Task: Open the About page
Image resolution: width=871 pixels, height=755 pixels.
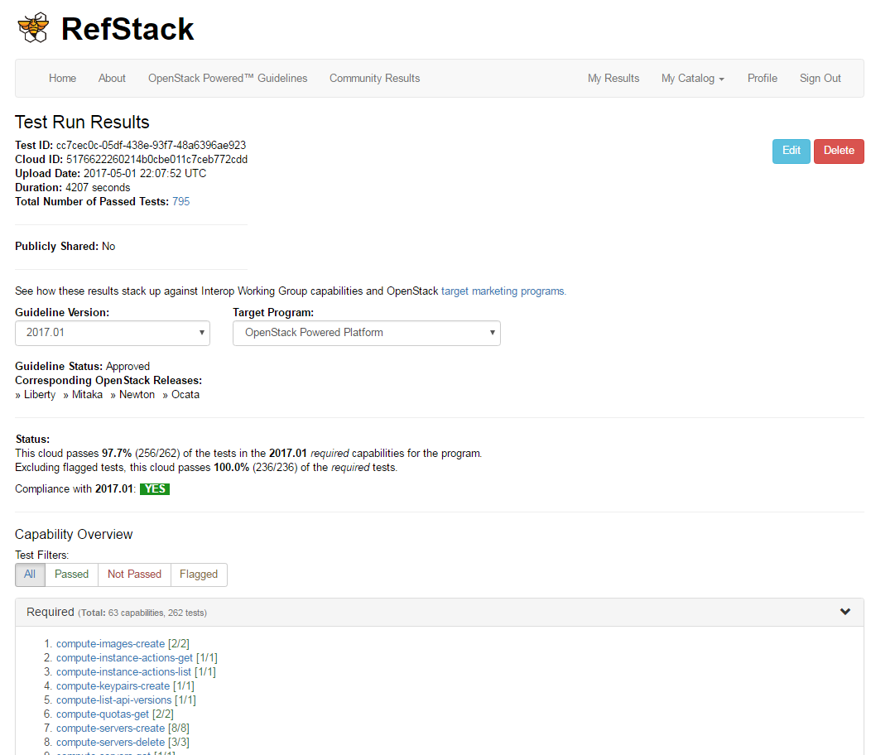Action: click(112, 79)
